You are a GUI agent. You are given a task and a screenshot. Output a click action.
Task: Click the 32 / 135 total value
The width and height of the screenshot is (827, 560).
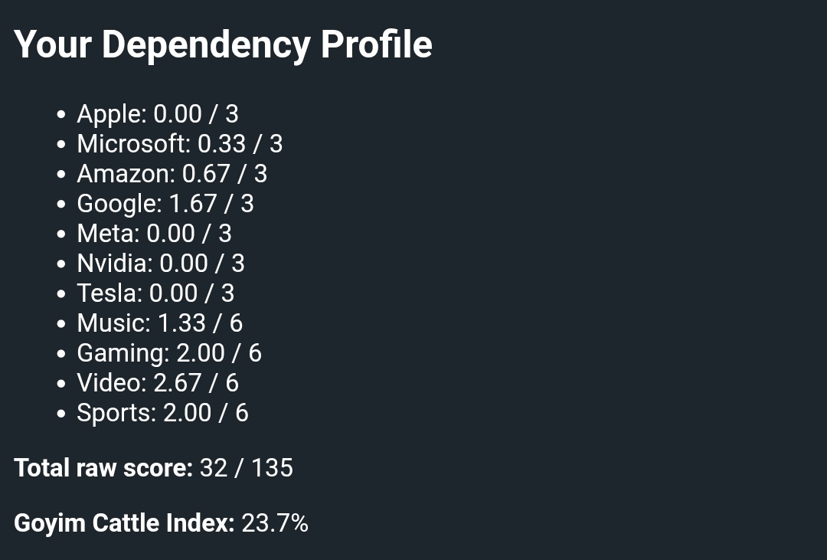(x=246, y=468)
